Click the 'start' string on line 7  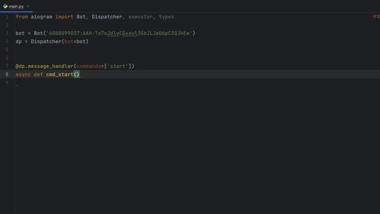(x=118, y=66)
